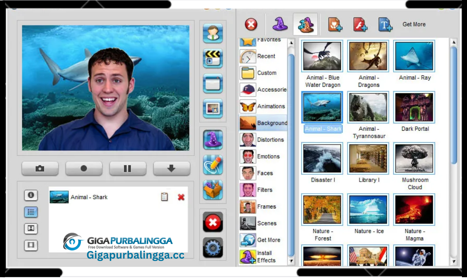Select the Disaster I thumbnail
Screen dimensions: 467x280
[x=322, y=158]
